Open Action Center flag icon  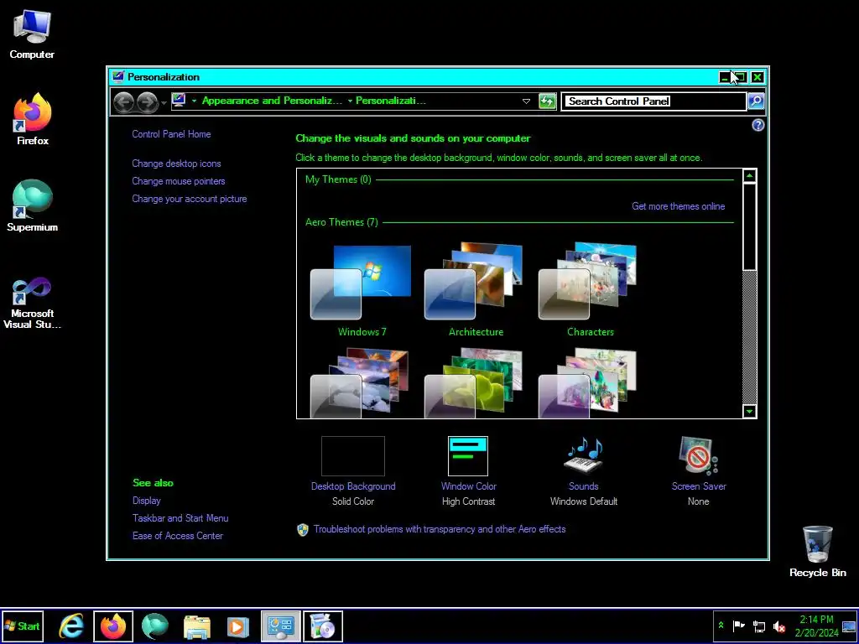click(x=738, y=626)
